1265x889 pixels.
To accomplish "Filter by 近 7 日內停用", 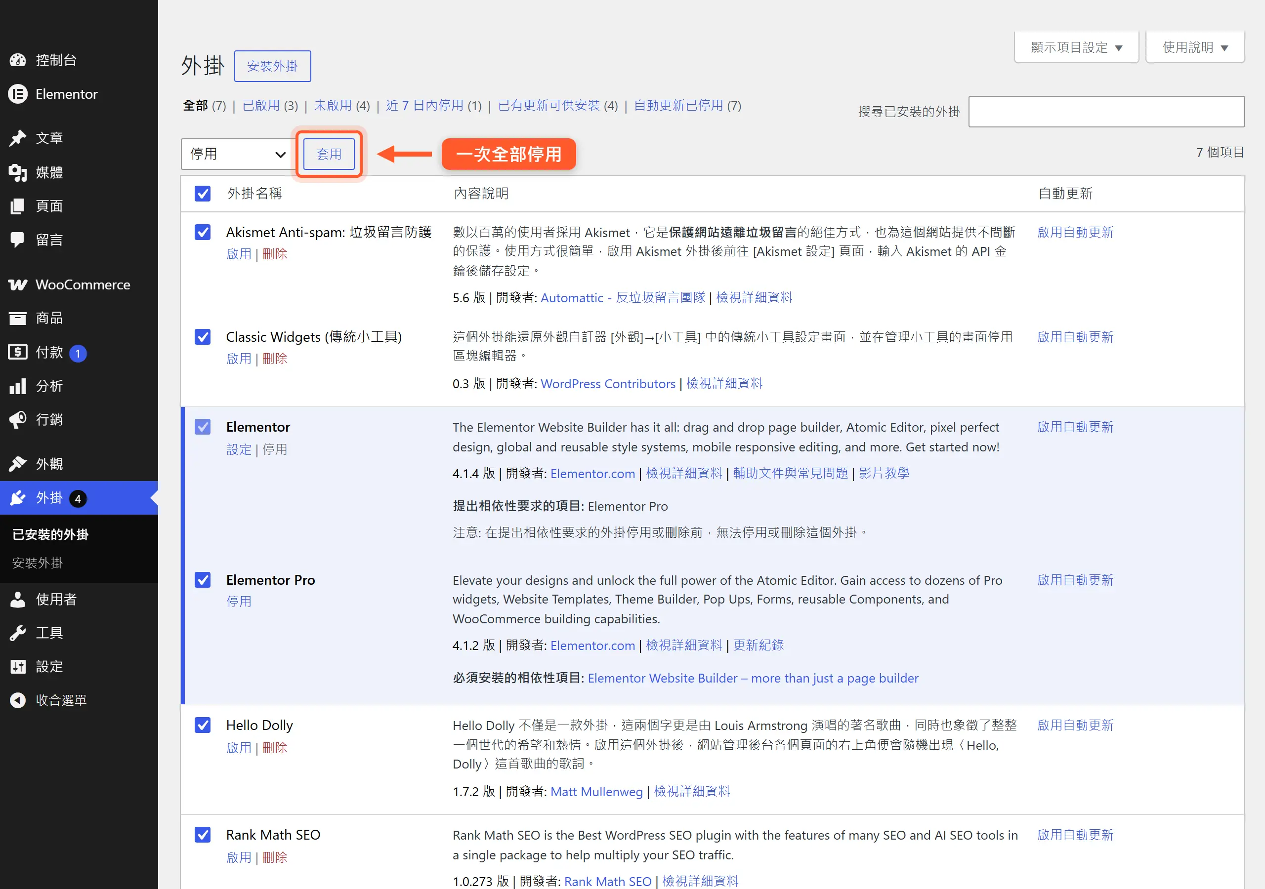I will click(425, 105).
